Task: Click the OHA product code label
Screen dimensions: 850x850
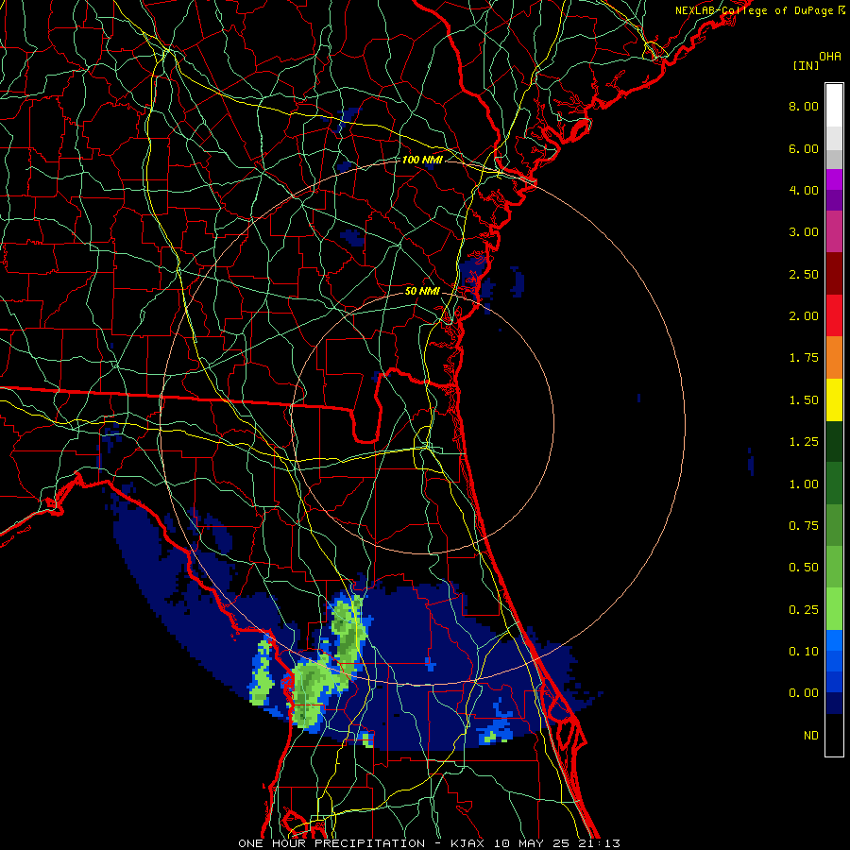Action: (x=830, y=56)
